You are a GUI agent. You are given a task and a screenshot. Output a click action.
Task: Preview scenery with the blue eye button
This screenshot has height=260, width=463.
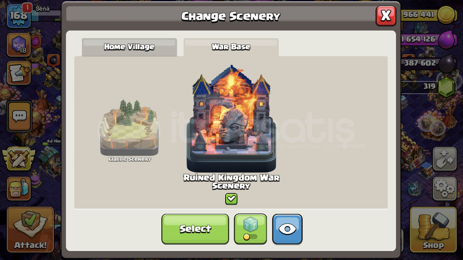pyautogui.click(x=287, y=229)
